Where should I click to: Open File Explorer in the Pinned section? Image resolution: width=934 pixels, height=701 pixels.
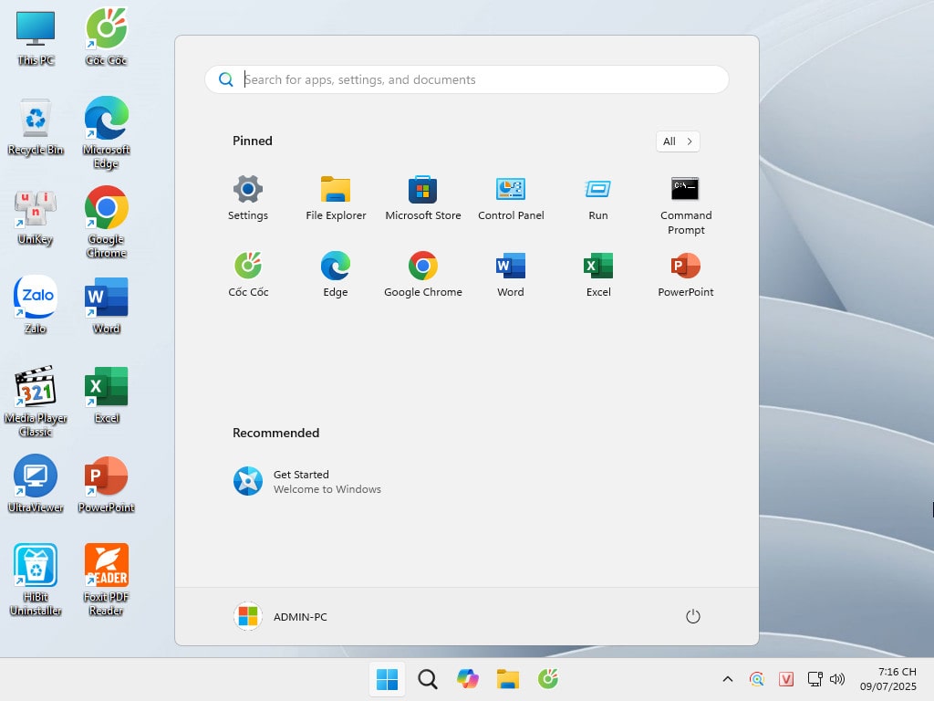coord(336,198)
